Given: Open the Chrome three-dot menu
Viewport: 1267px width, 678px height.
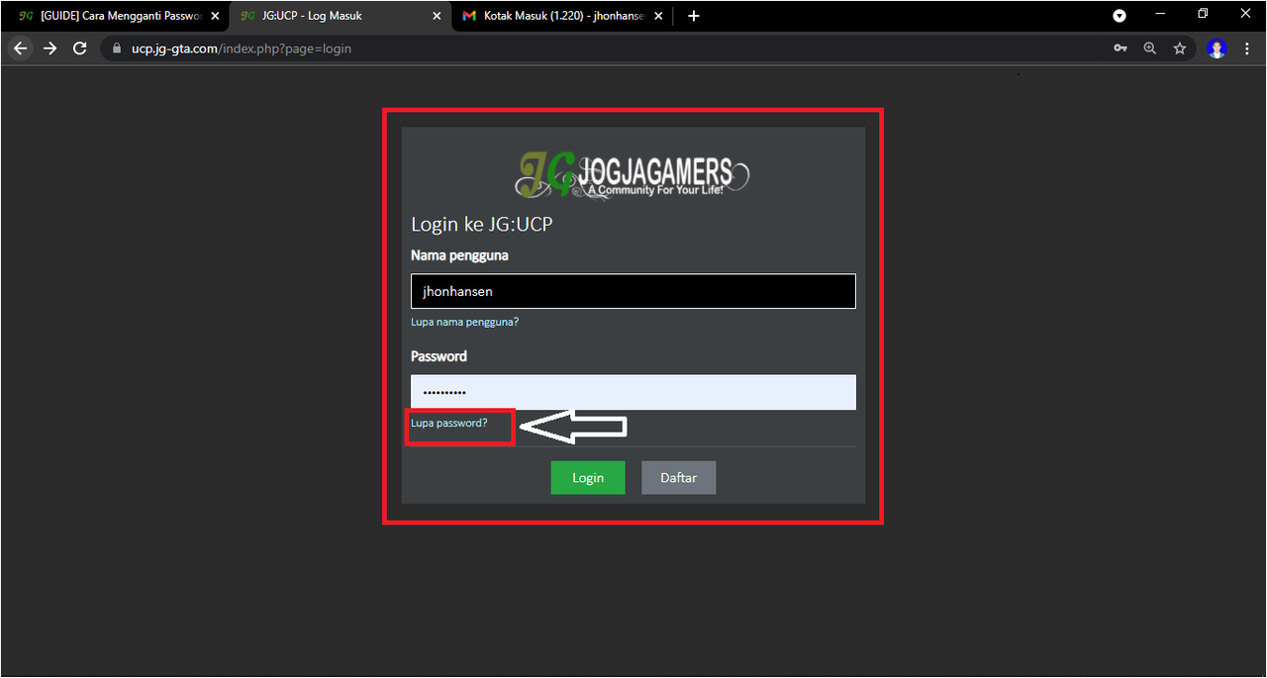Looking at the screenshot, I should point(1246,48).
